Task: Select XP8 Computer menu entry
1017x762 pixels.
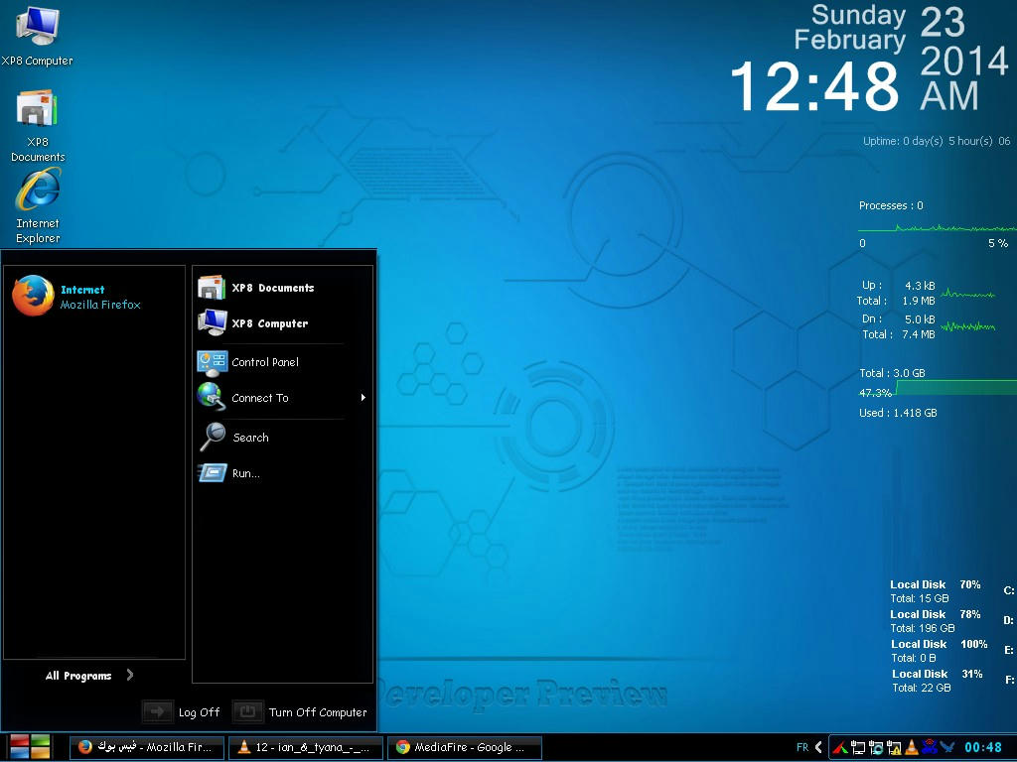Action: [x=282, y=322]
